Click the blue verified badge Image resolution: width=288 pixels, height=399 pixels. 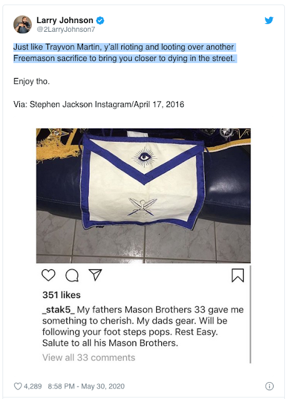100,21
